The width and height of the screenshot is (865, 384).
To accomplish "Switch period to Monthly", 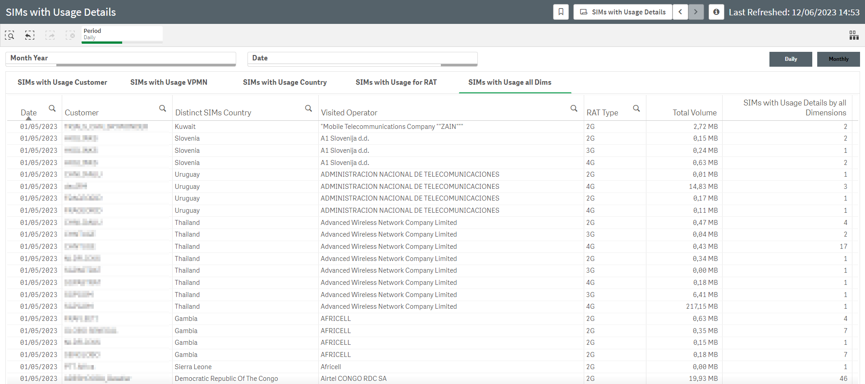I will pyautogui.click(x=838, y=59).
